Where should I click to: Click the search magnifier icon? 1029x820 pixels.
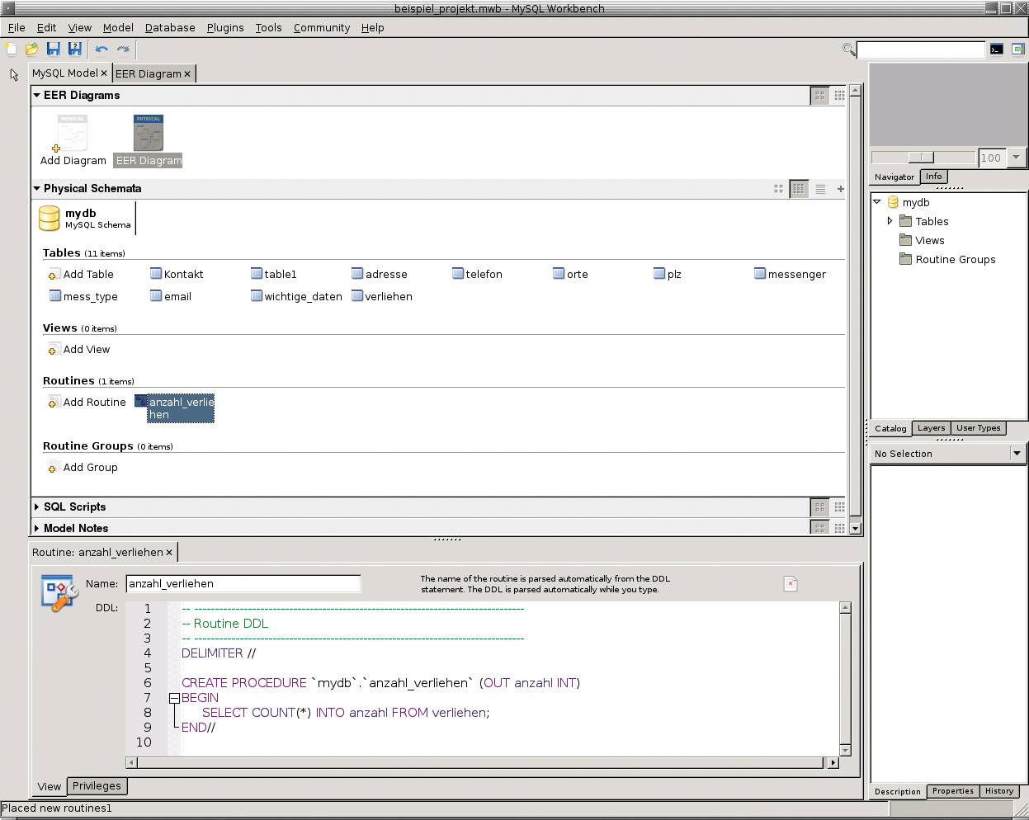pos(848,49)
